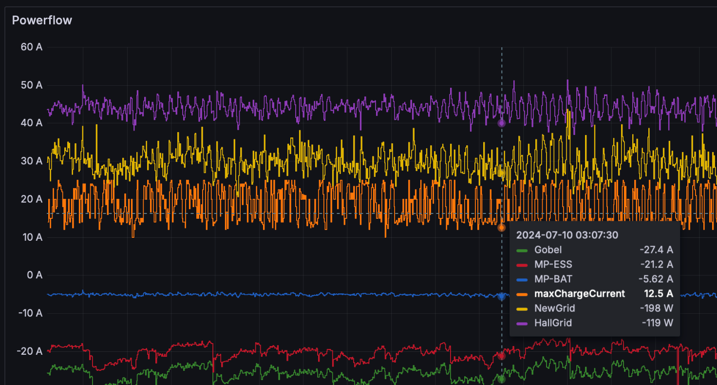Click the red MP-ESS color marker
This screenshot has height=385, width=717.
pos(522,265)
